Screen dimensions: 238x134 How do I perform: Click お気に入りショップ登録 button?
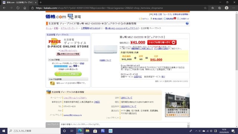pos(68,54)
